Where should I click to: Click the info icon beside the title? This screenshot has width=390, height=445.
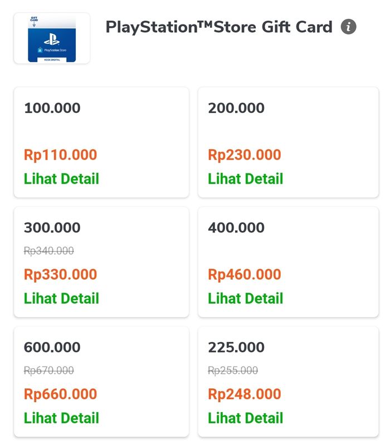349,27
